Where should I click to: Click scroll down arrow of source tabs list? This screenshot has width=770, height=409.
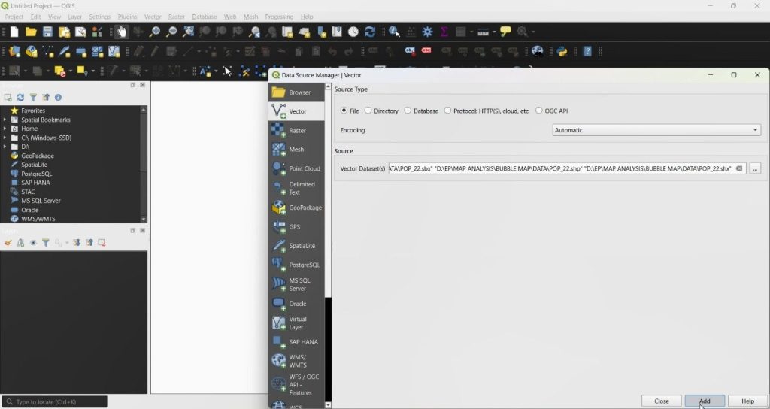(328, 405)
